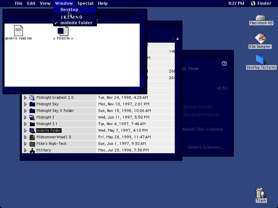This screenshot has width=278, height=208.
Task: Open the Special menu
Action: click(85, 3)
